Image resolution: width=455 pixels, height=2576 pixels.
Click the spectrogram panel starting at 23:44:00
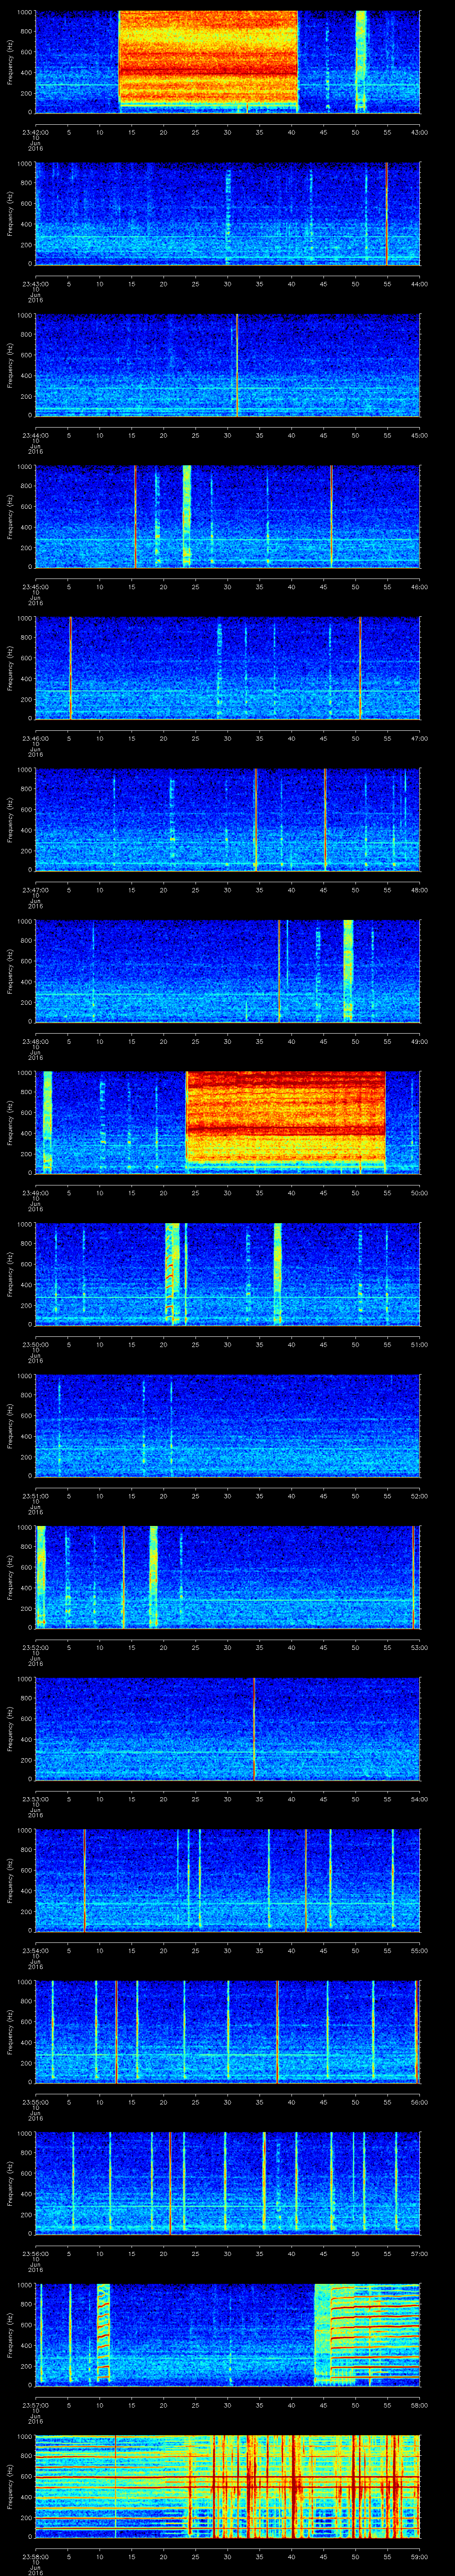click(x=227, y=364)
